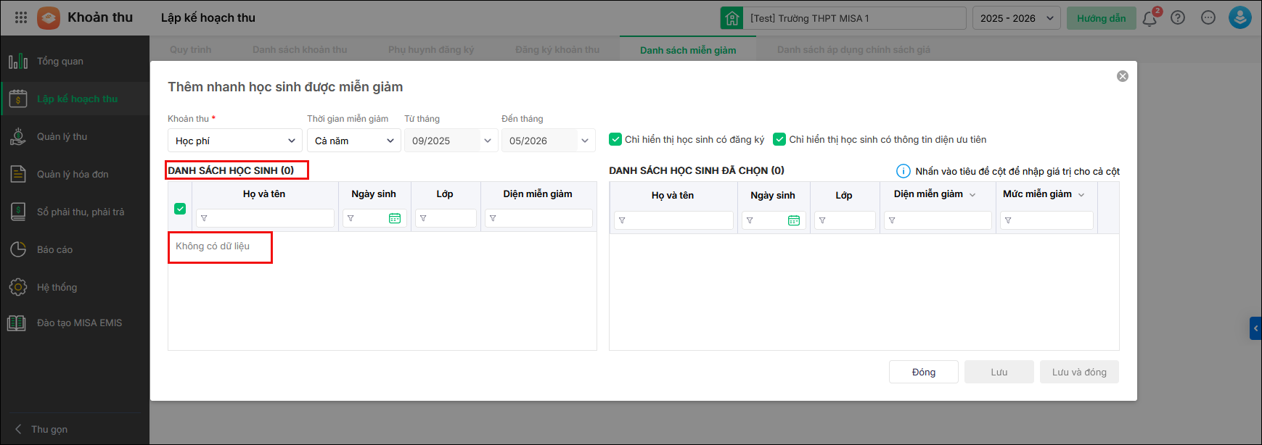Open the help question mark icon
Viewport: 1262px width, 445px height.
[x=1178, y=18]
